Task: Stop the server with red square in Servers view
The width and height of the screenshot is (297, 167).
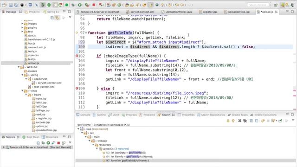Action: click(58, 143)
